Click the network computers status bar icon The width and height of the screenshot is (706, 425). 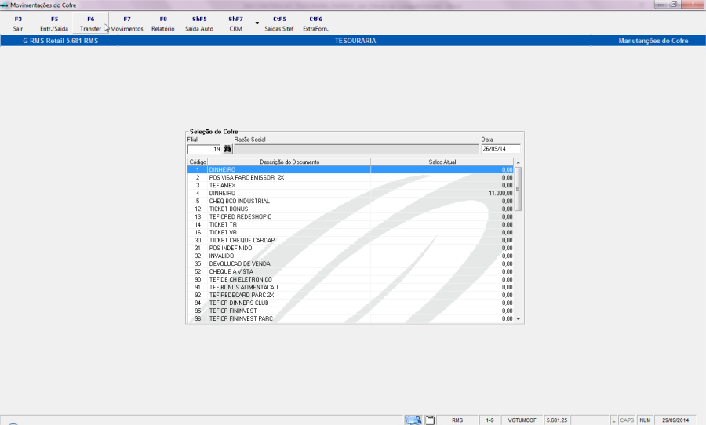[413, 420]
